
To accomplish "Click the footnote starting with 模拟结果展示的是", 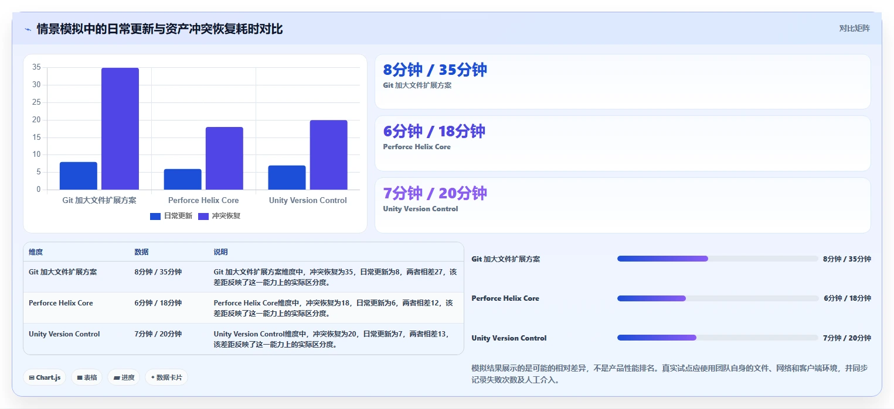I will pyautogui.click(x=669, y=374).
